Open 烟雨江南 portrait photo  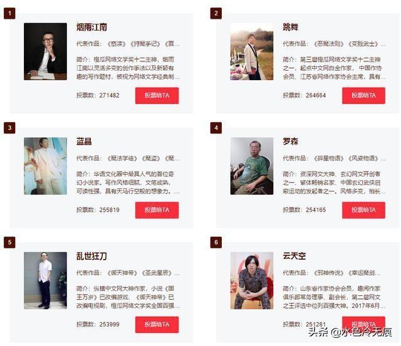[x=46, y=51]
